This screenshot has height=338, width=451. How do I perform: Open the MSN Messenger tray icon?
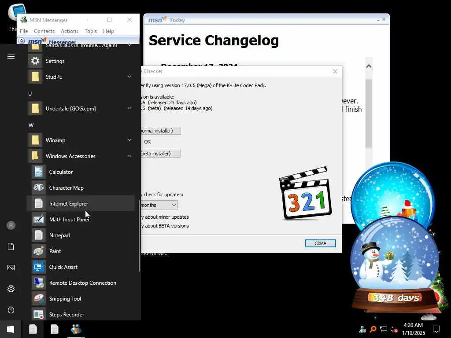362,329
